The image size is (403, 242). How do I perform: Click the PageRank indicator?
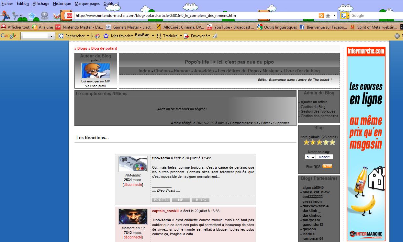(x=142, y=36)
